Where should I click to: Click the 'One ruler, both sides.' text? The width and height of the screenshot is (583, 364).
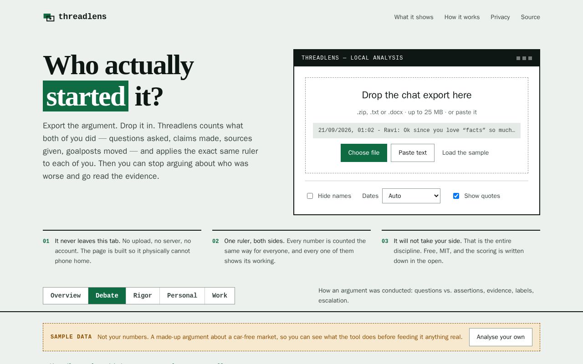[255, 241]
